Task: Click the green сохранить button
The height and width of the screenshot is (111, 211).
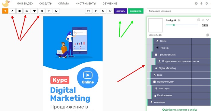Action: 136,11
